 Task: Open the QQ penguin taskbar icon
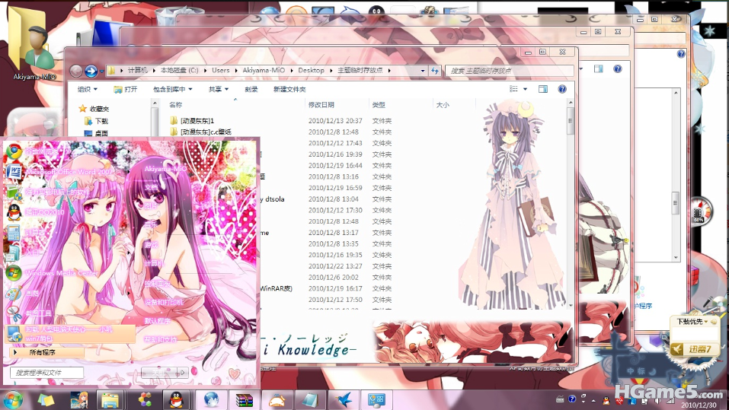(x=176, y=400)
